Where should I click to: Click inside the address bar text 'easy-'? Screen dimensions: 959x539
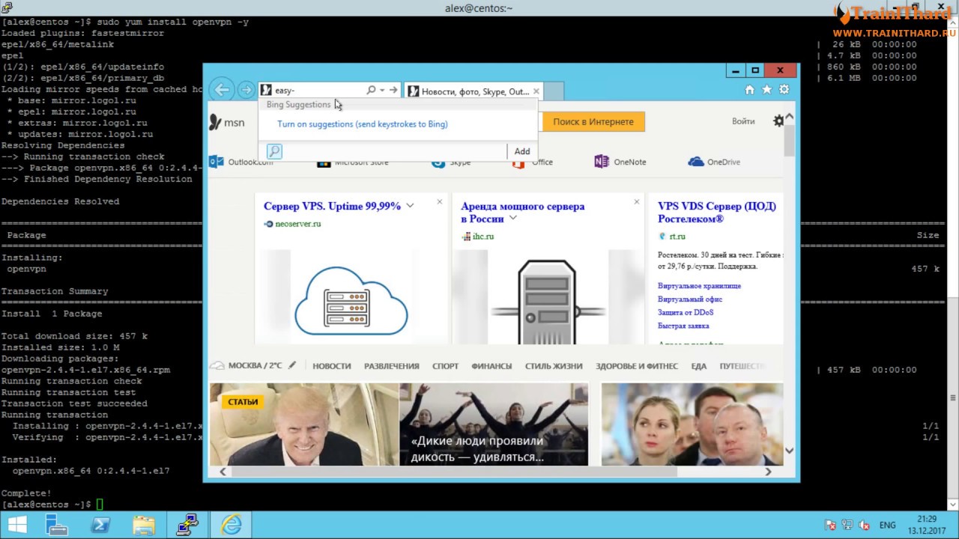[285, 91]
